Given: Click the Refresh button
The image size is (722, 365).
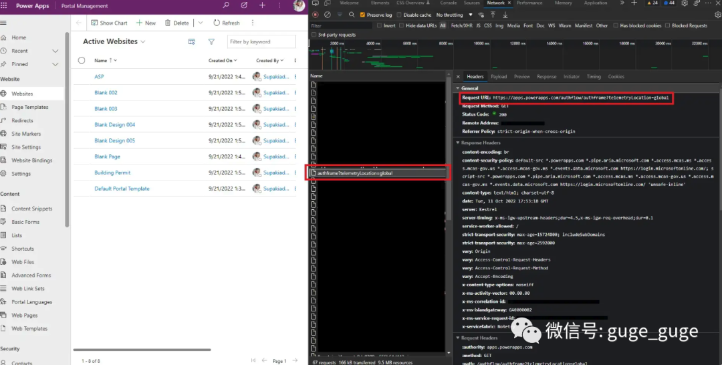Looking at the screenshot, I should pyautogui.click(x=227, y=23).
